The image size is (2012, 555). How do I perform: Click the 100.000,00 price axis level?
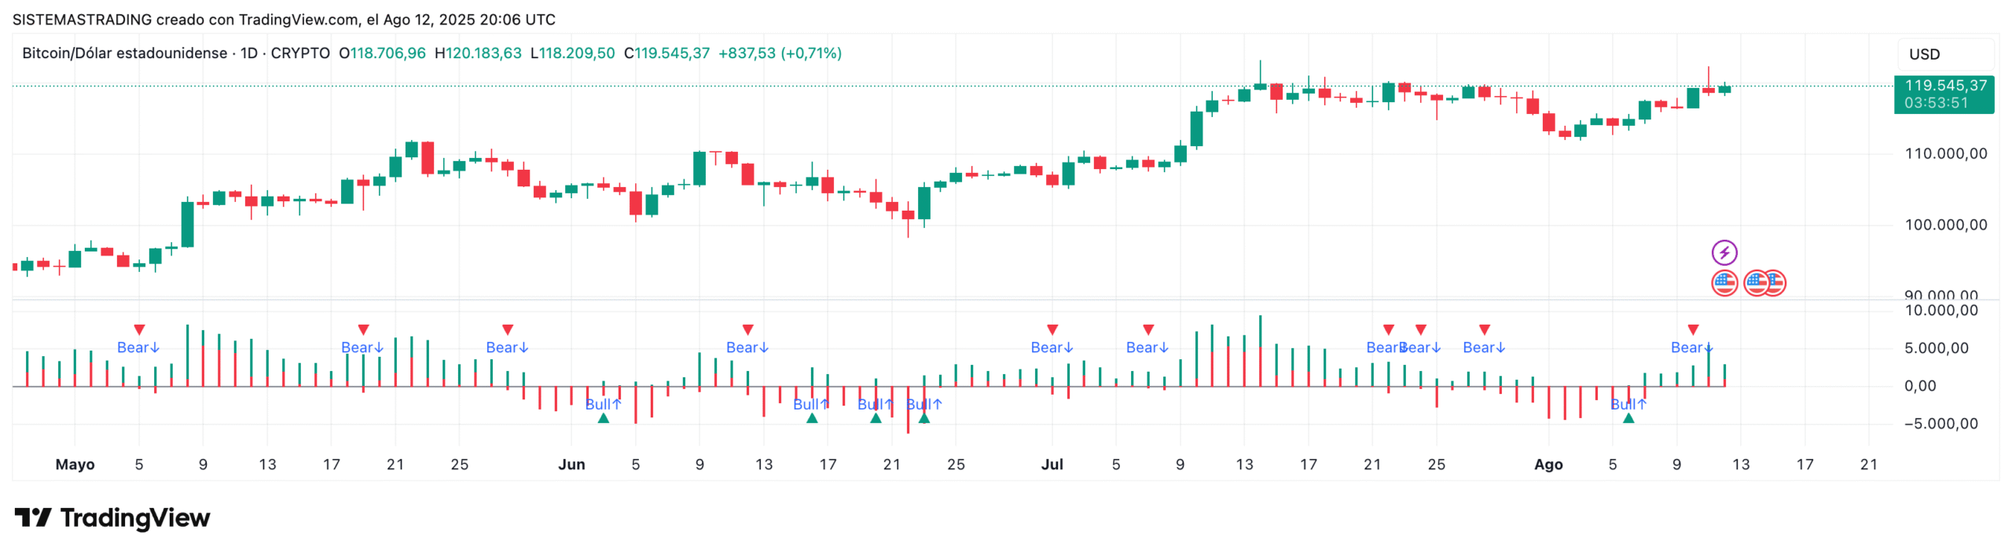(1944, 226)
